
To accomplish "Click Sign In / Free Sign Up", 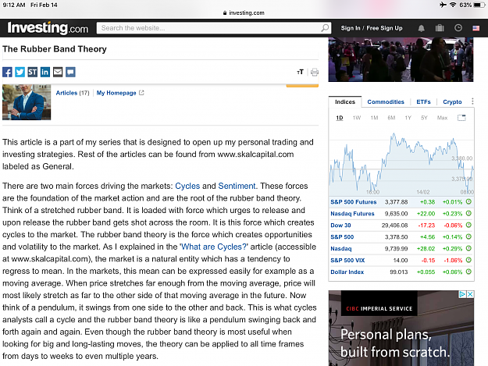I will pos(372,28).
